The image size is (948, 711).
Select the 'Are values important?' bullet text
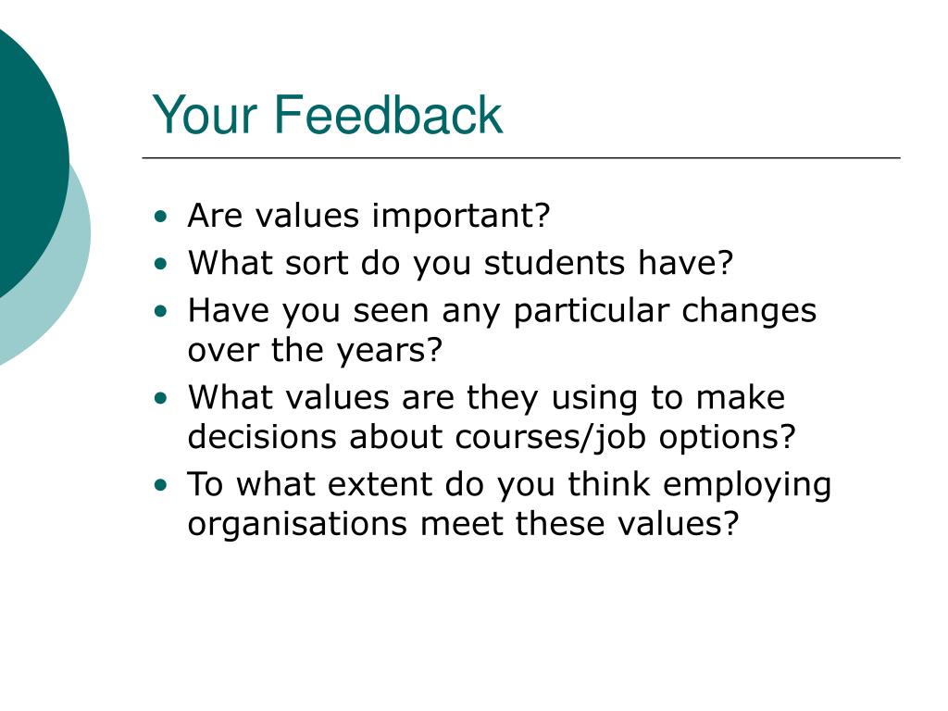coord(368,215)
